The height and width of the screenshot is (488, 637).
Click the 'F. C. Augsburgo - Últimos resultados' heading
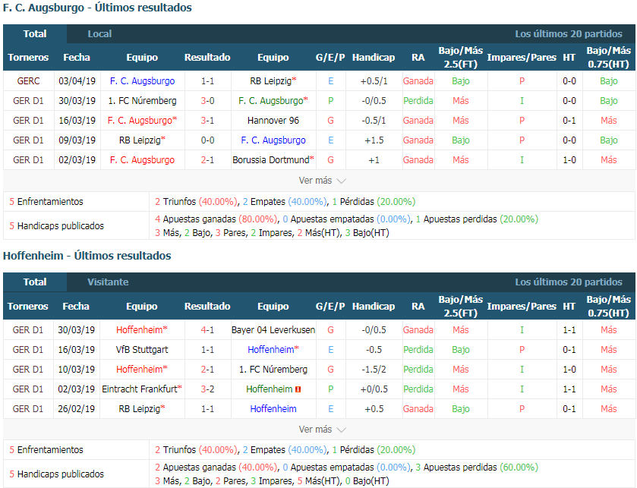[x=97, y=8]
